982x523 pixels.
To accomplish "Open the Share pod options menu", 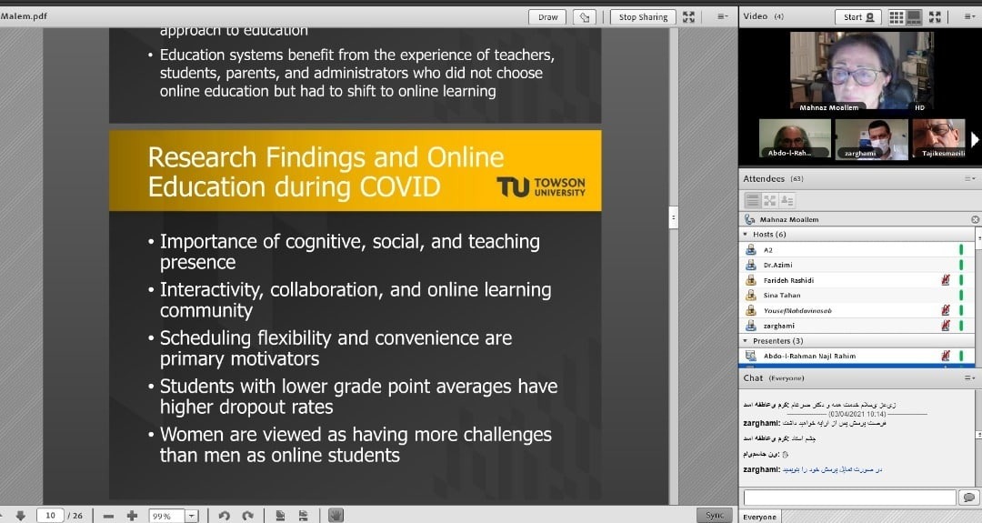I will [722, 16].
